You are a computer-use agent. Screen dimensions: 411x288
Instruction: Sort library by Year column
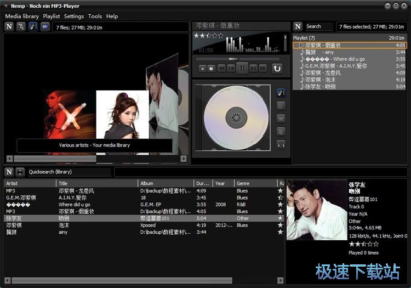[224, 183]
